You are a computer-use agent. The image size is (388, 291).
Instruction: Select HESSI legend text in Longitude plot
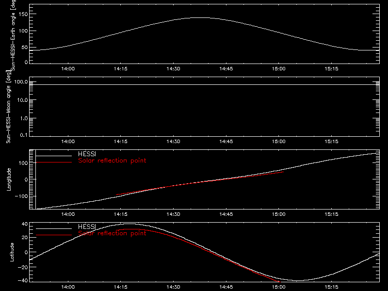pyautogui.click(x=87, y=154)
